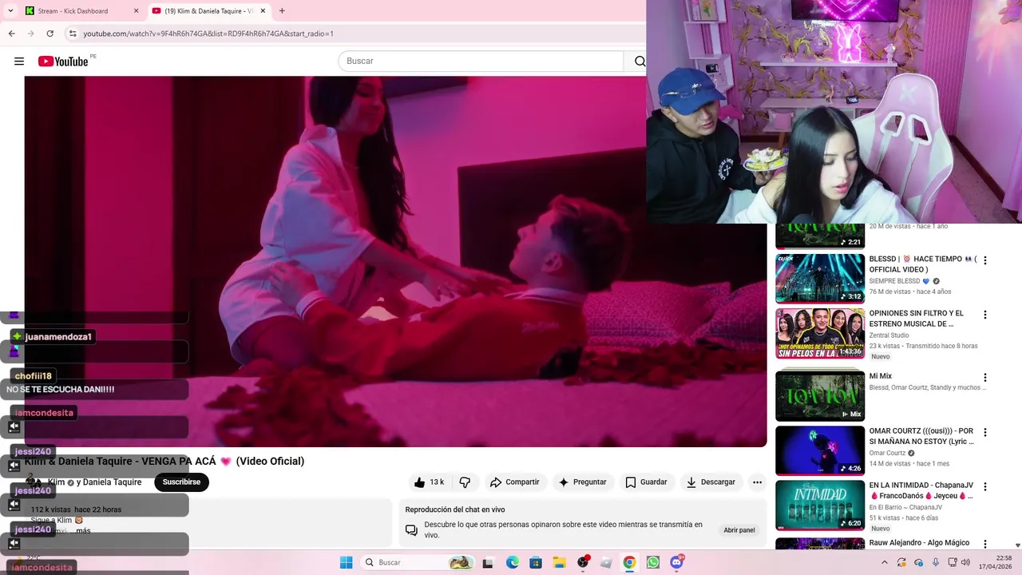The width and height of the screenshot is (1022, 575).
Task: Click the Zentral Studio channel name
Action: coord(889,335)
